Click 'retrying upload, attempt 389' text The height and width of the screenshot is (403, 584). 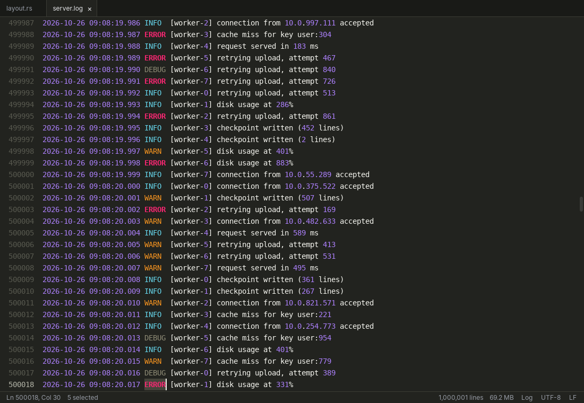point(276,373)
